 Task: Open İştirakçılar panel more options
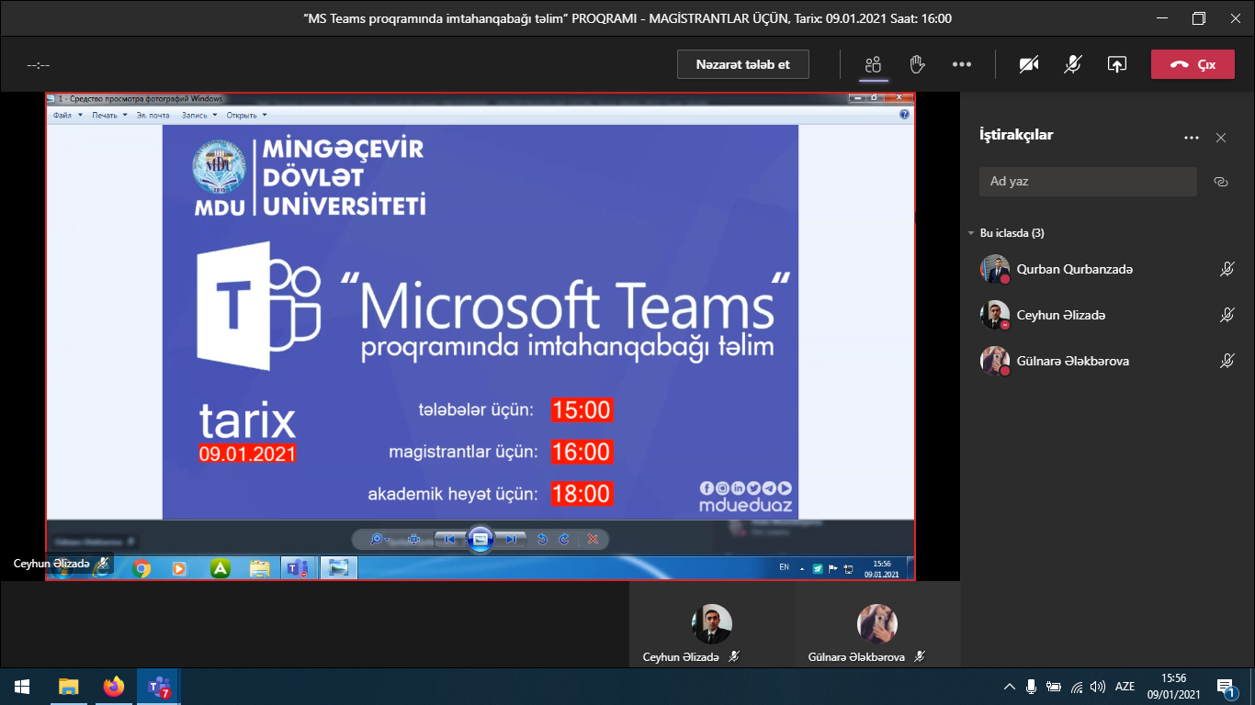click(1192, 138)
